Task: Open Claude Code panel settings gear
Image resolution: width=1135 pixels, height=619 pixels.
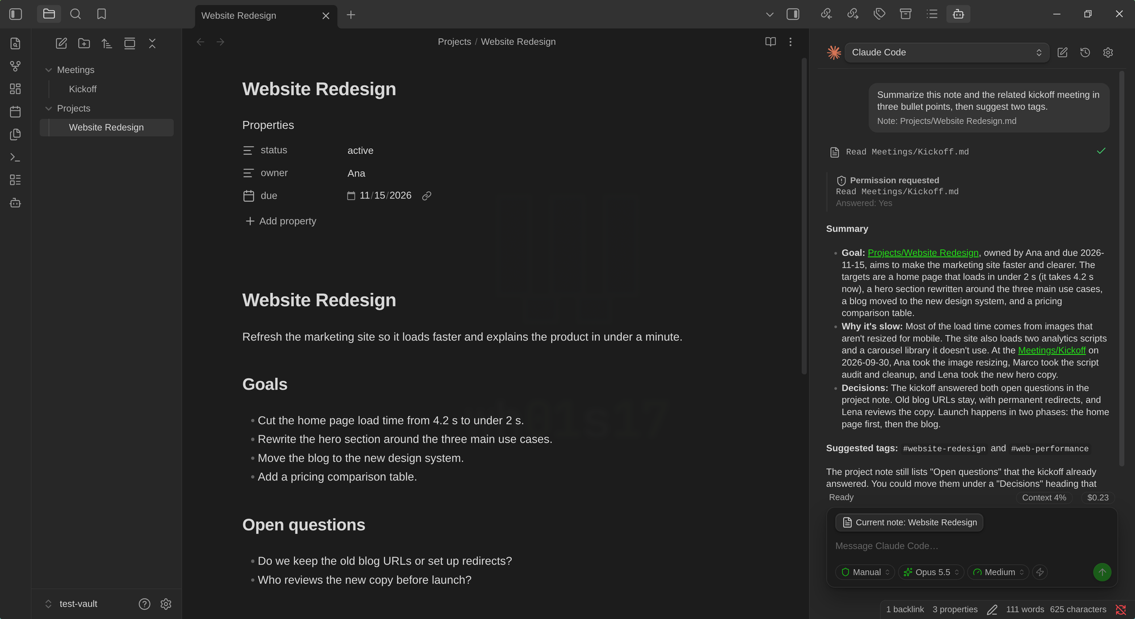Action: (x=1108, y=52)
